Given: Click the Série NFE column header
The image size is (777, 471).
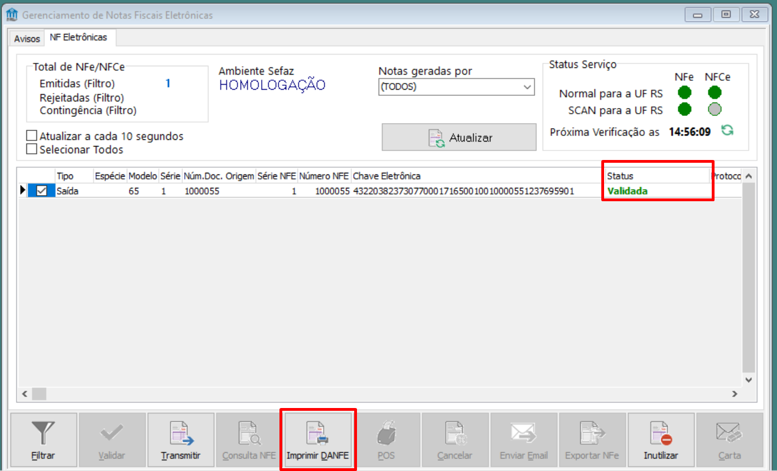Looking at the screenshot, I should point(277,176).
